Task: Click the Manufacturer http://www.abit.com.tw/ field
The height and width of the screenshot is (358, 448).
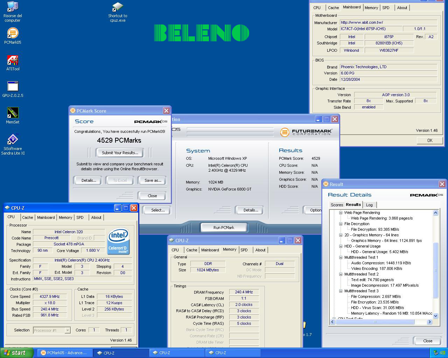Action: pos(388,22)
